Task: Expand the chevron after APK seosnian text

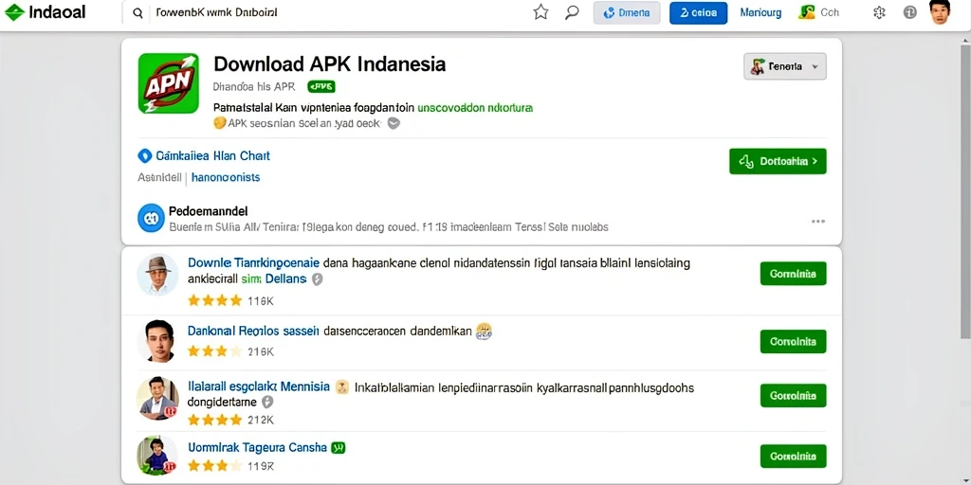Action: click(394, 123)
